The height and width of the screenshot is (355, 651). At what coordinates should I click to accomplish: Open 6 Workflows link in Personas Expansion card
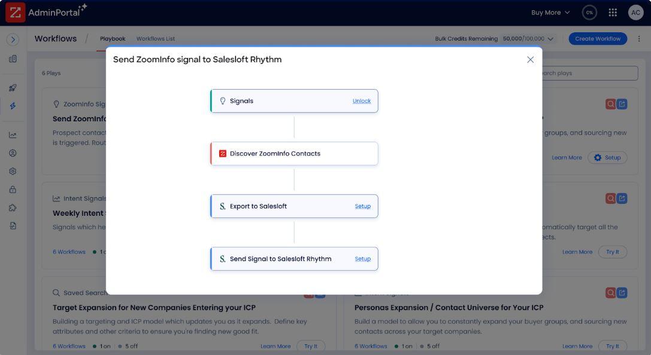[x=371, y=346]
